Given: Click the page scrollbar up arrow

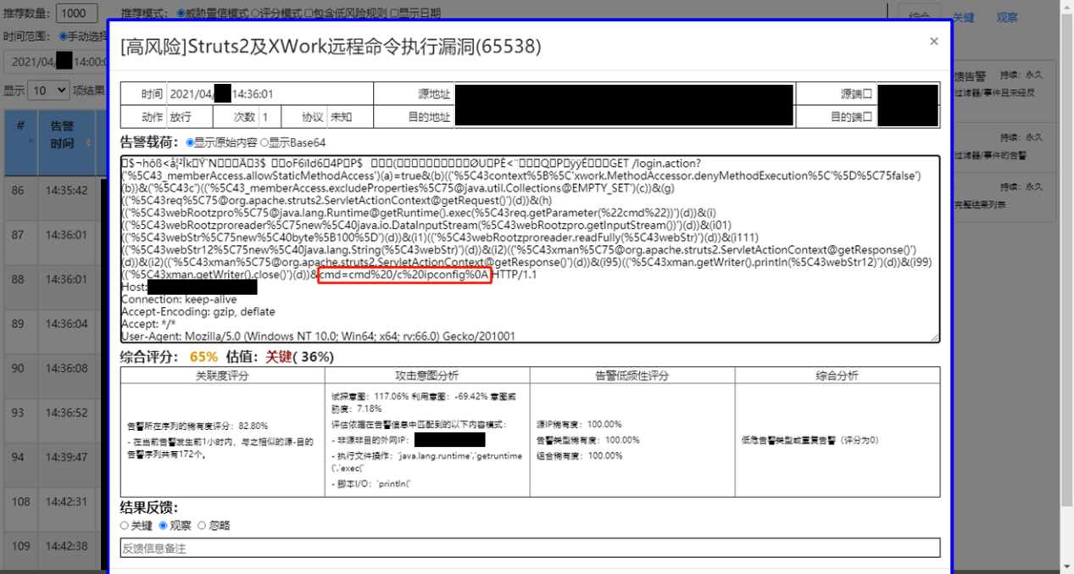Looking at the screenshot, I should (1066, 7).
